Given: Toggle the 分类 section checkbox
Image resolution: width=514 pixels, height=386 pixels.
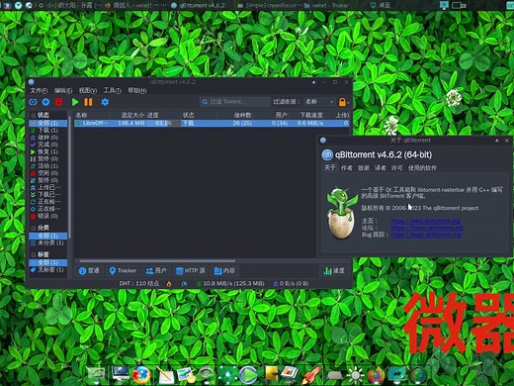Looking at the screenshot, I should click(x=34, y=228).
